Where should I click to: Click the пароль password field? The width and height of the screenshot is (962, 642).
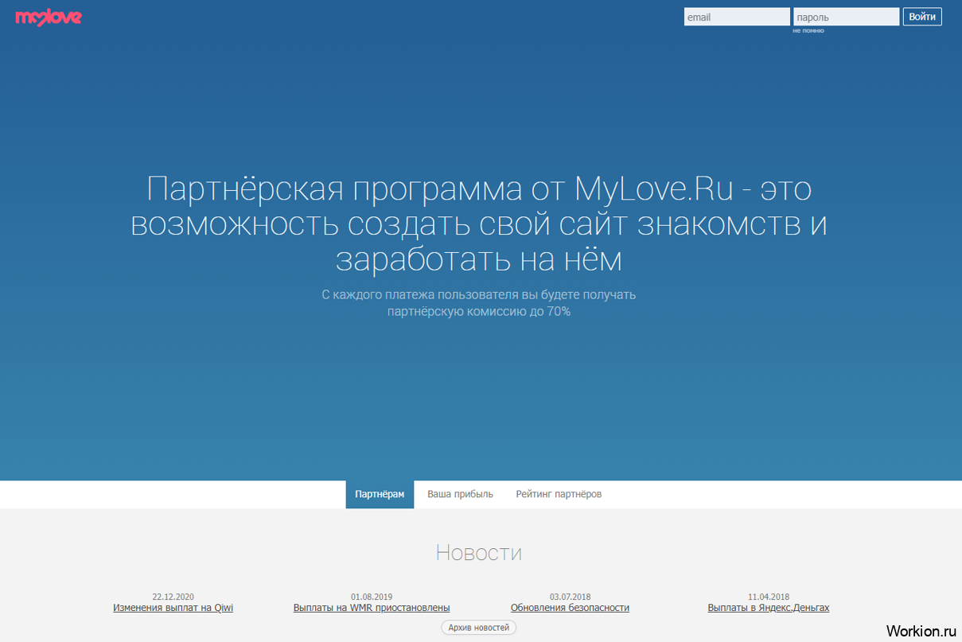[846, 17]
